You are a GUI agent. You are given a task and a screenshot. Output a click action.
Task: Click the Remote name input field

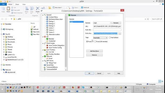tap(102, 23)
